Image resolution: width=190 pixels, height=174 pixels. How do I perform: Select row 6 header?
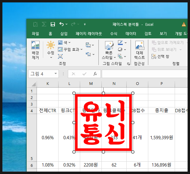[32, 165]
